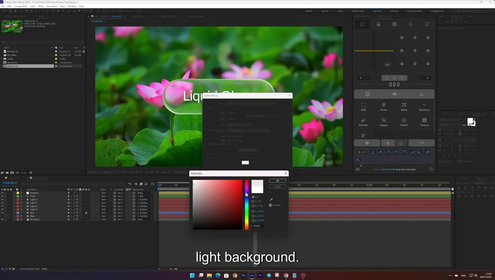Open the Shapes tool
The height and width of the screenshot is (280, 495).
384,122
